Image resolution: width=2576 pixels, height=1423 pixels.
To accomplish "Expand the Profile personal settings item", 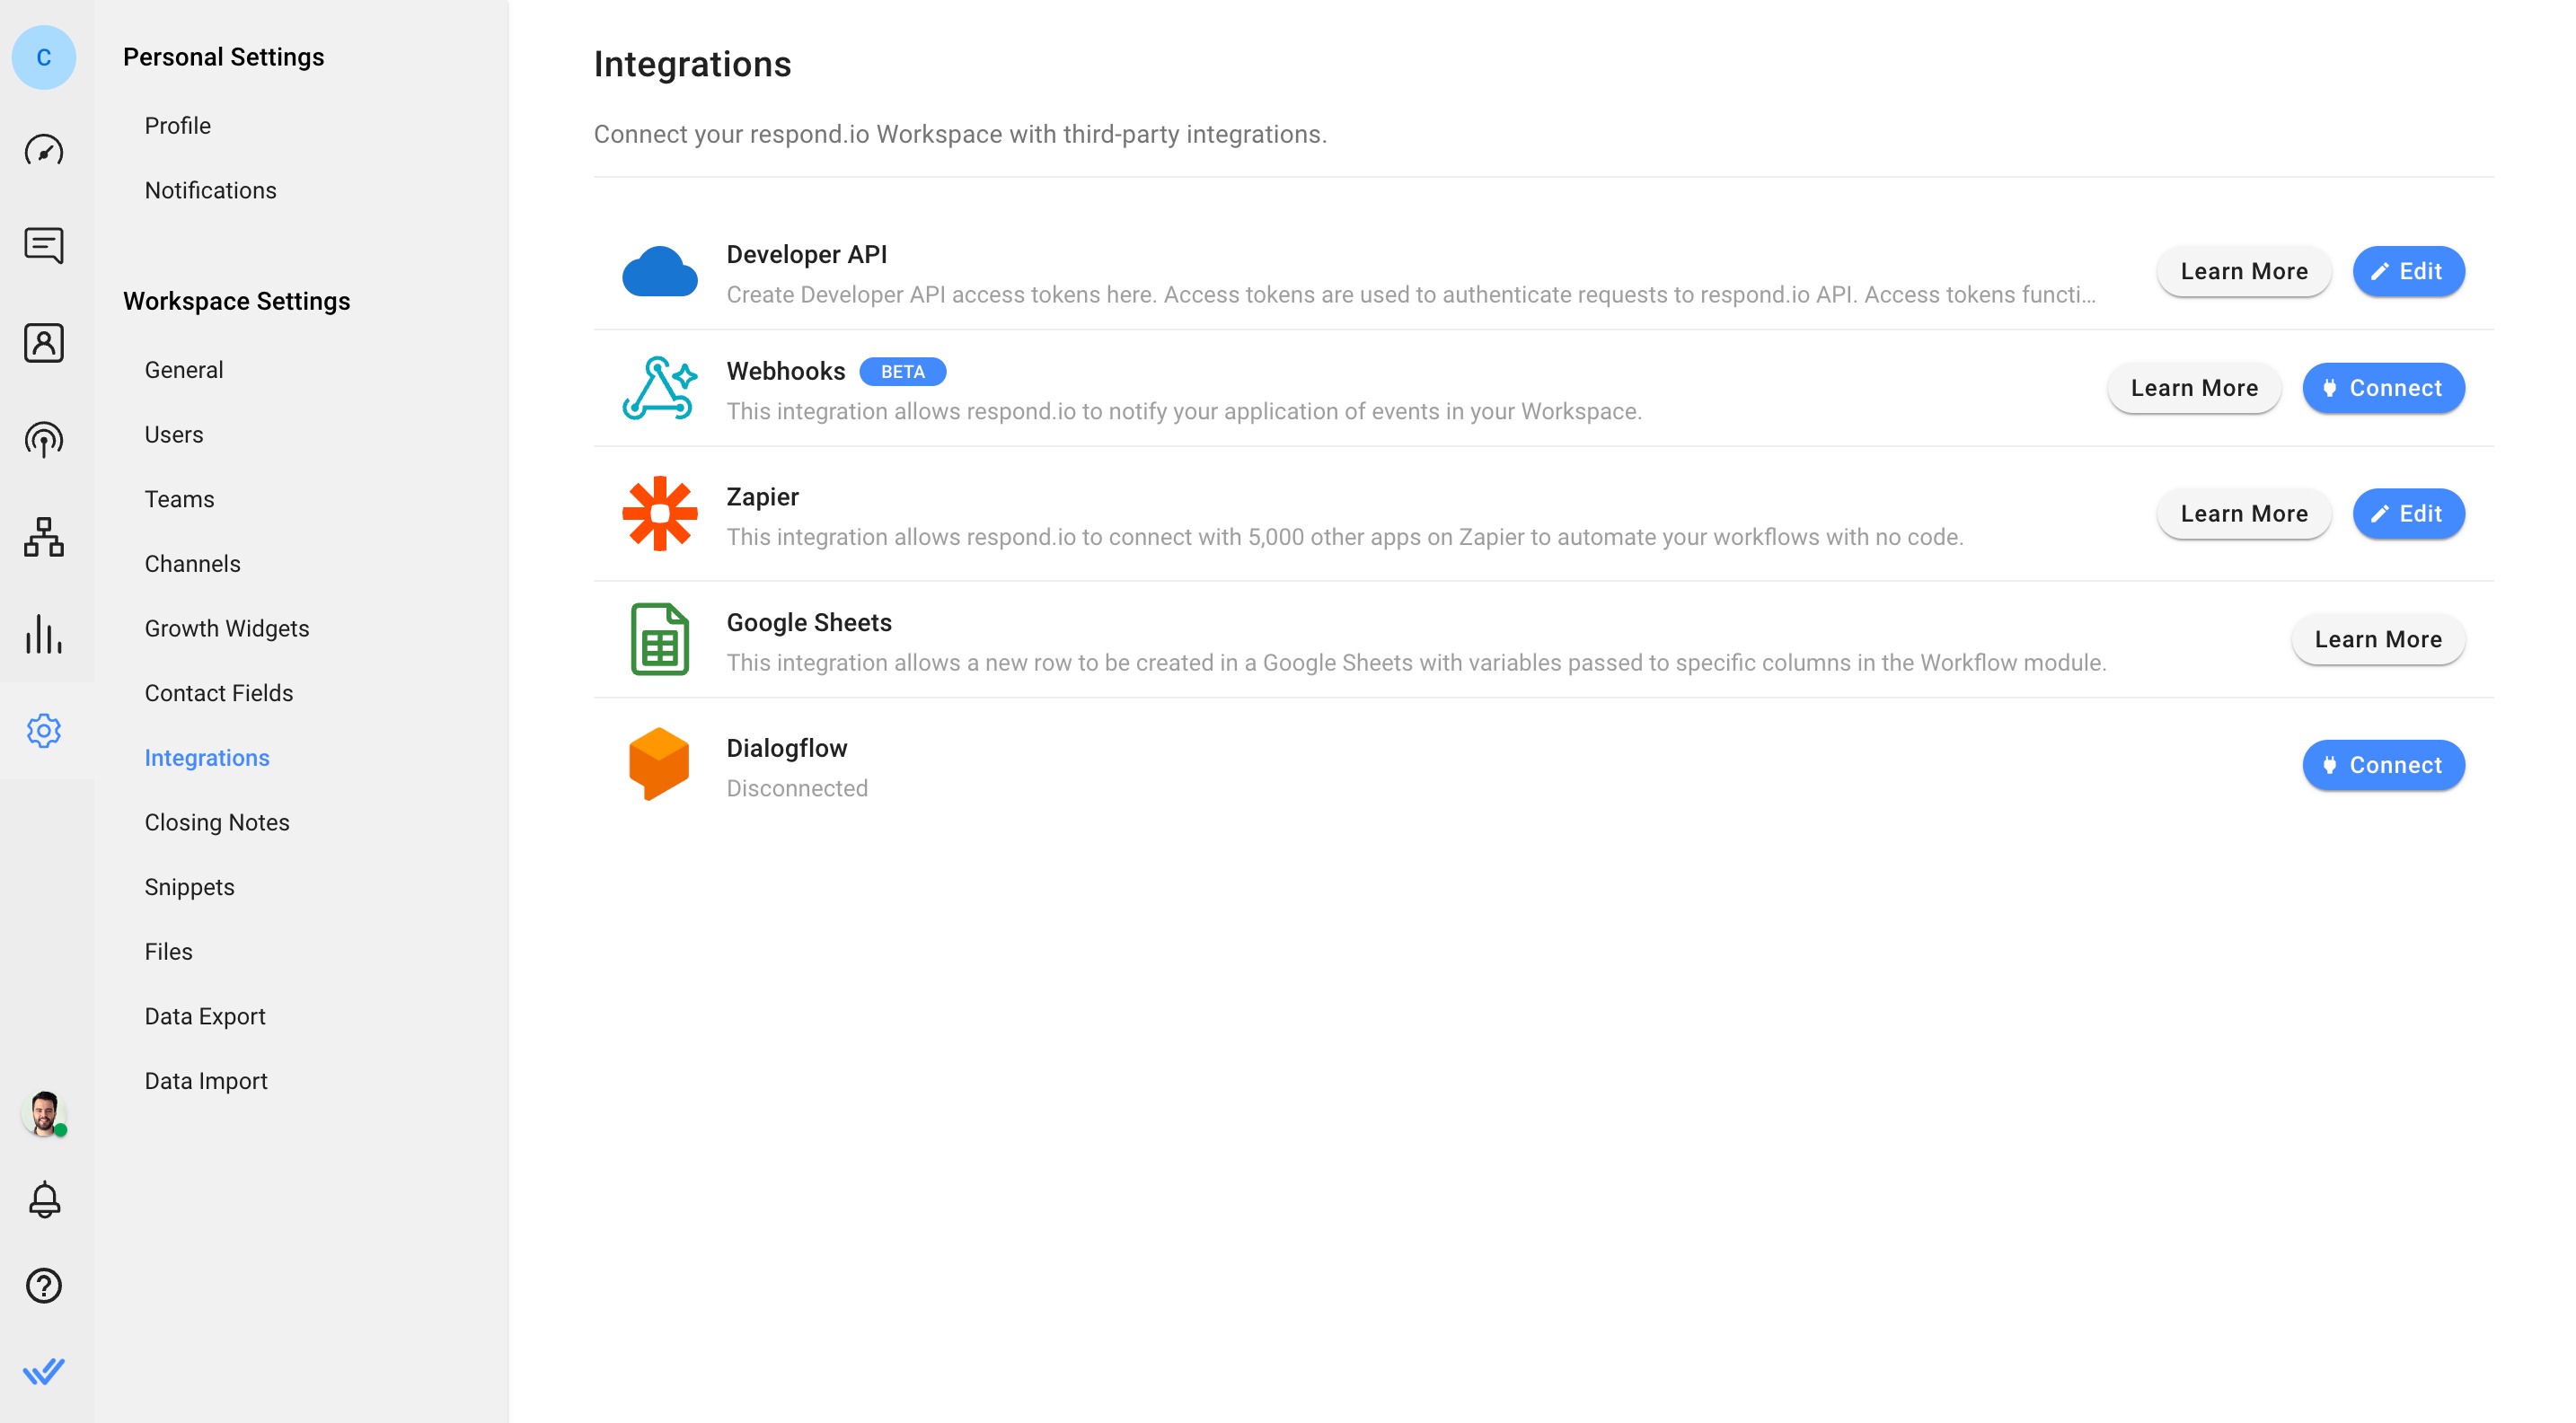I will click(x=179, y=125).
